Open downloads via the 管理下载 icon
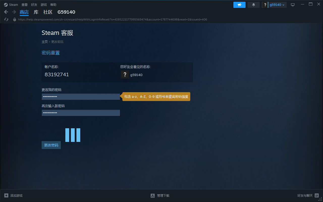This screenshot has width=323, height=202. pos(153,195)
